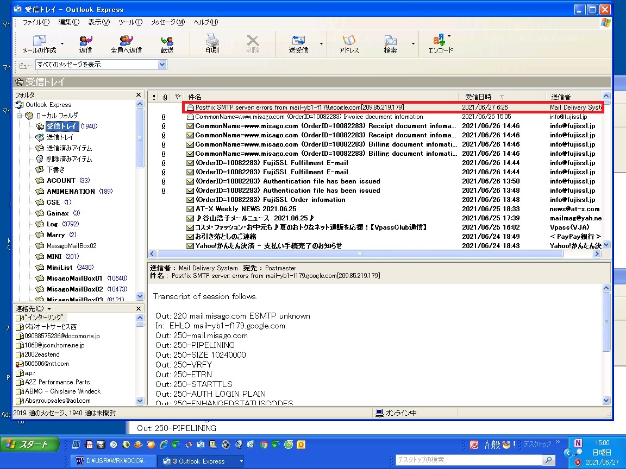
Task: Click the folder tree vertical scrollbar thumb
Action: (140, 138)
